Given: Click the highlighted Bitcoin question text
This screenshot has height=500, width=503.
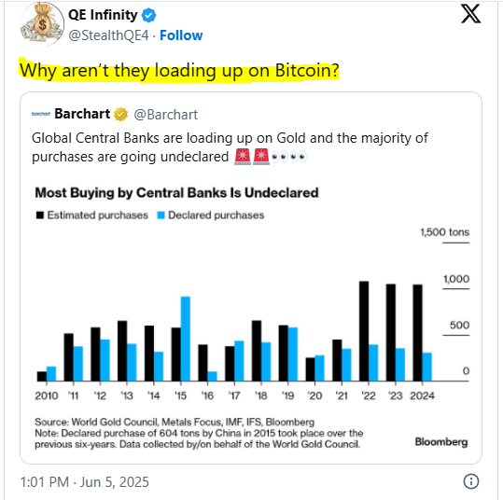Looking at the screenshot, I should pyautogui.click(x=179, y=70).
